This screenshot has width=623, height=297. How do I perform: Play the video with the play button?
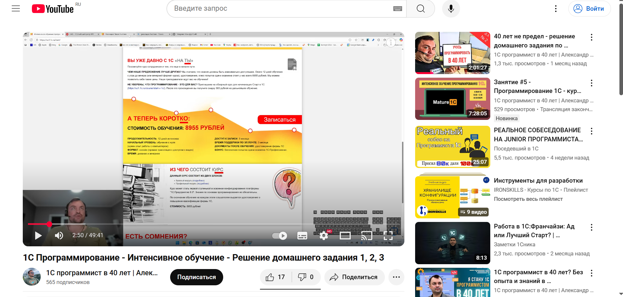click(38, 235)
